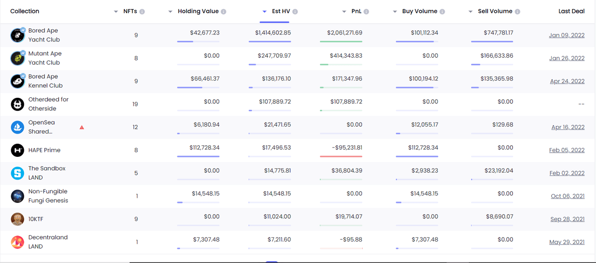596x263 pixels.
Task: Click the Buy Volume value $12,055.17
Action: click(x=424, y=125)
